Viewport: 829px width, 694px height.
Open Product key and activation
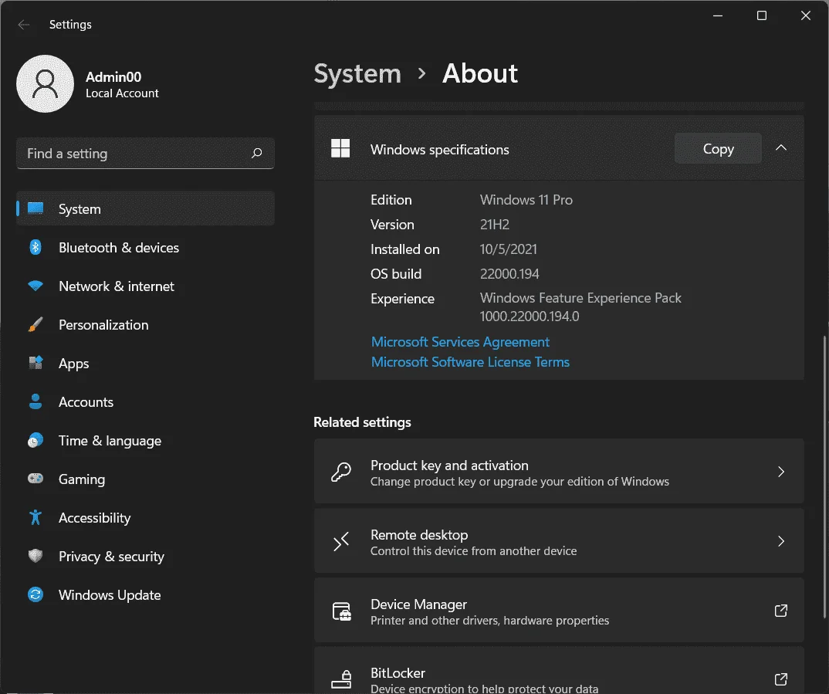[x=559, y=471]
